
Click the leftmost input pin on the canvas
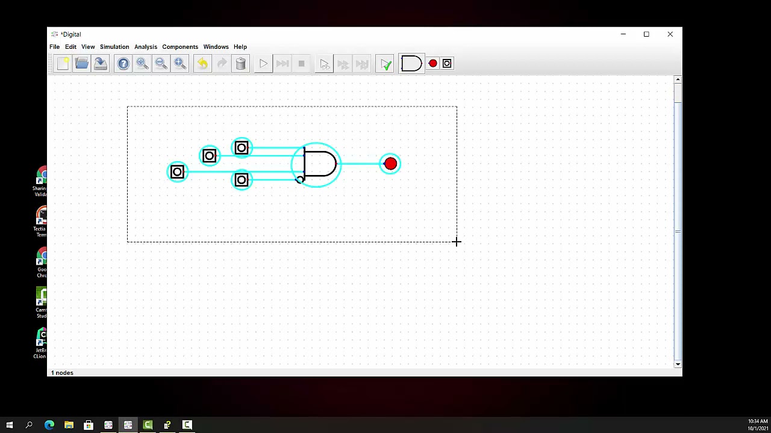177,173
